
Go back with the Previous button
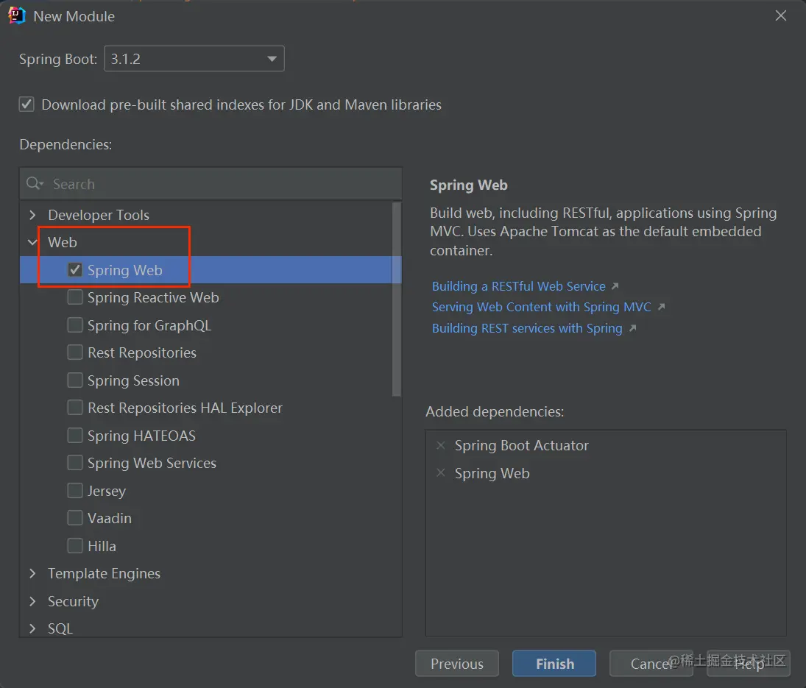(x=457, y=664)
